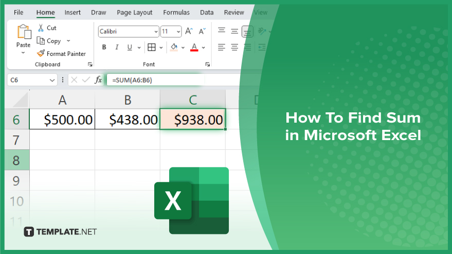Select row 8 header

pos(16,160)
